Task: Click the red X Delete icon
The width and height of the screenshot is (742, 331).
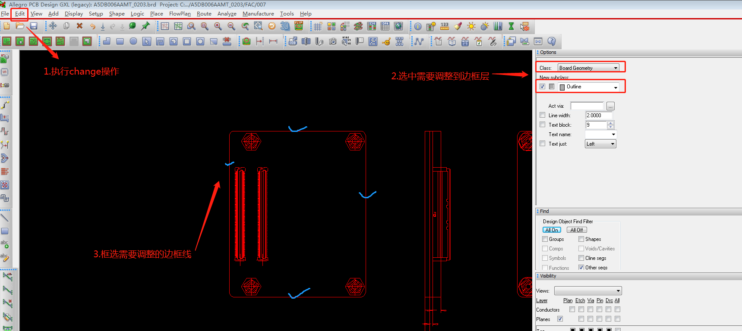Action: tap(79, 26)
